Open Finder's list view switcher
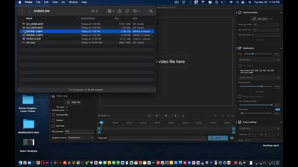The image size is (298, 167). (94, 11)
